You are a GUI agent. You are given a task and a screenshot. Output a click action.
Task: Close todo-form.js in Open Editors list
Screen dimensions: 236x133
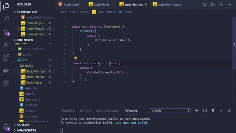(x=19, y=28)
